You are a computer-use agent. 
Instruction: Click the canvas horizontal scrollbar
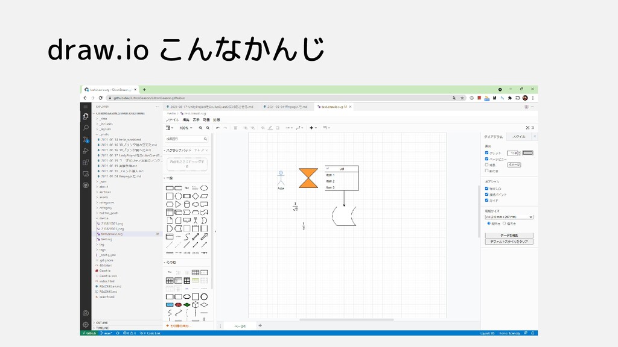tap(346, 319)
